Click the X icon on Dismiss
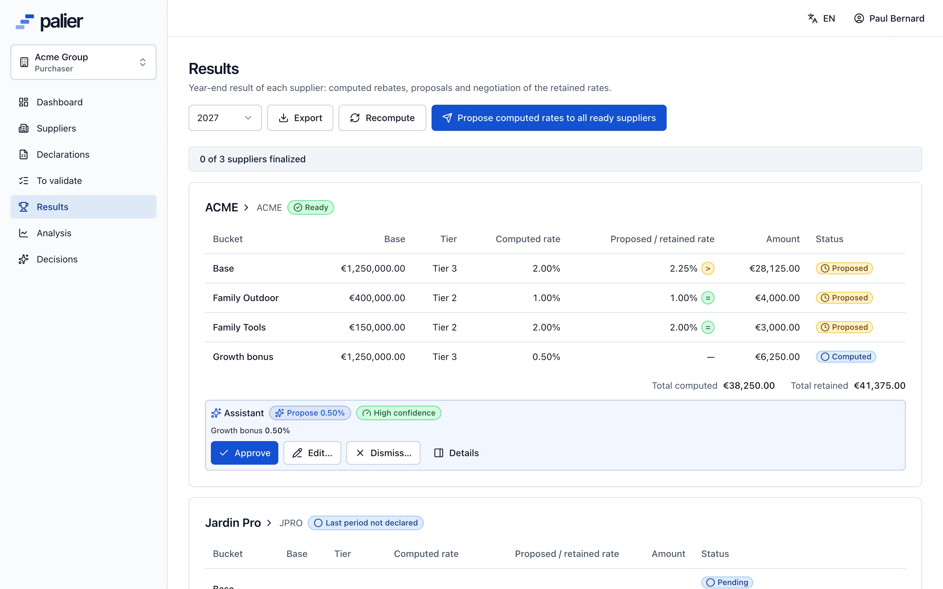943x589 pixels. (360, 453)
